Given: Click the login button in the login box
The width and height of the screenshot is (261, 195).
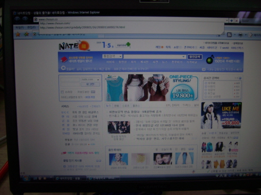Looking at the screenshot, I should click(x=90, y=84).
